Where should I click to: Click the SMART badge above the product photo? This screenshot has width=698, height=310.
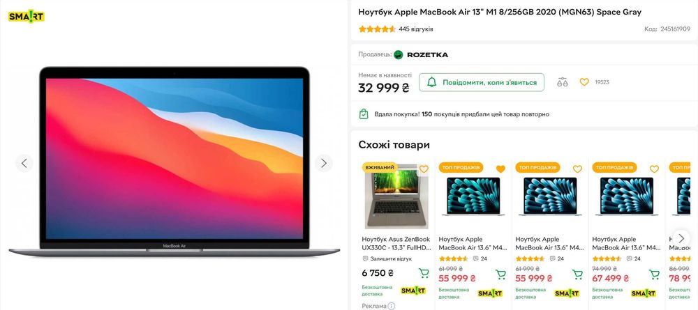tap(27, 16)
